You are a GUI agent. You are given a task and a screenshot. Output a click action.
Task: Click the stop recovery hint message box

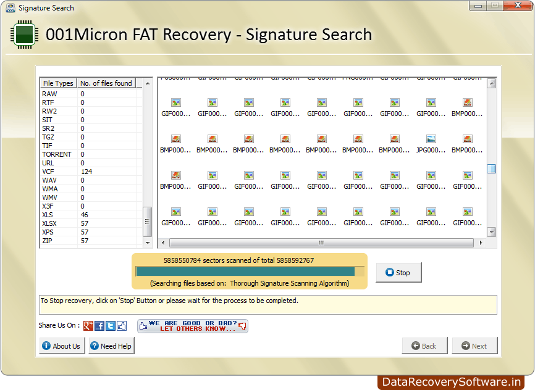pyautogui.click(x=268, y=305)
